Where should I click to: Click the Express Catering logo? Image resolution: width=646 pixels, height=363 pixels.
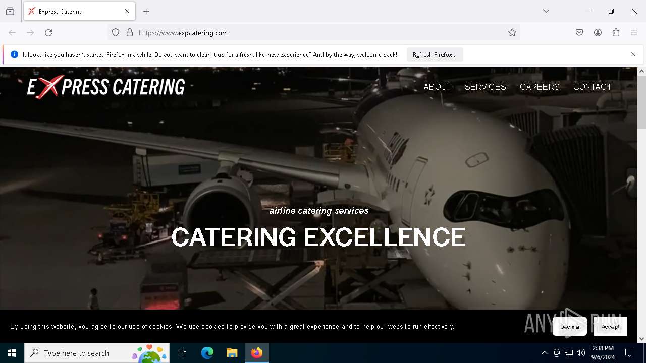pyautogui.click(x=106, y=87)
